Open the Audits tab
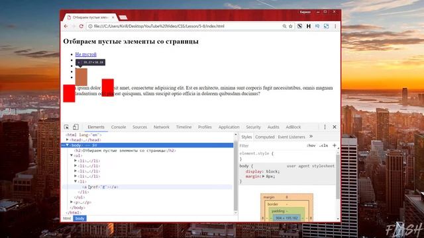Viewport: 424px width, 238px height. coord(274,127)
